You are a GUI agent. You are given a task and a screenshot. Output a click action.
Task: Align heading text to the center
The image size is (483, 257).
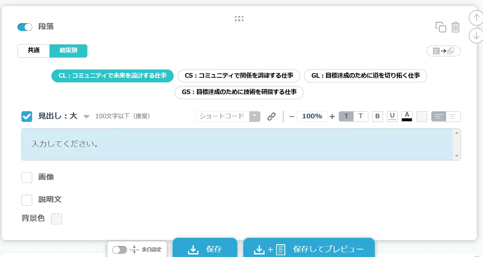click(x=453, y=117)
